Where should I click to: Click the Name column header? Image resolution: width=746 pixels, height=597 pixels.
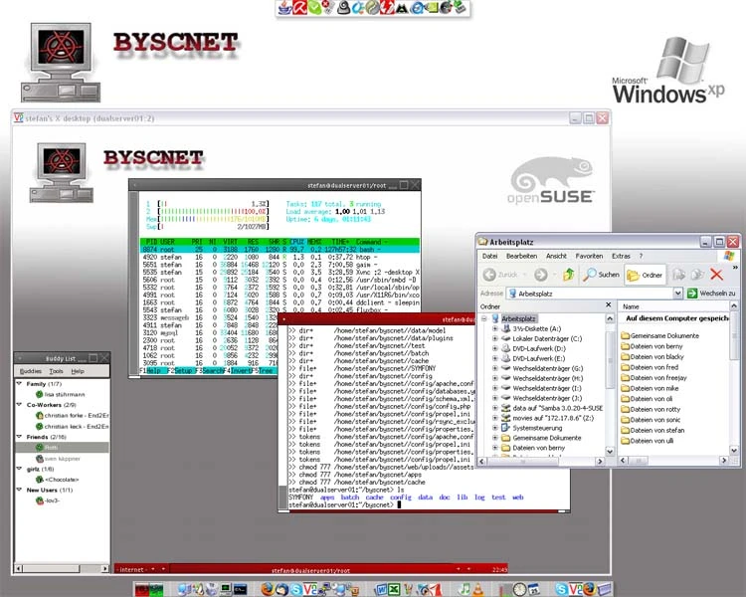(633, 306)
